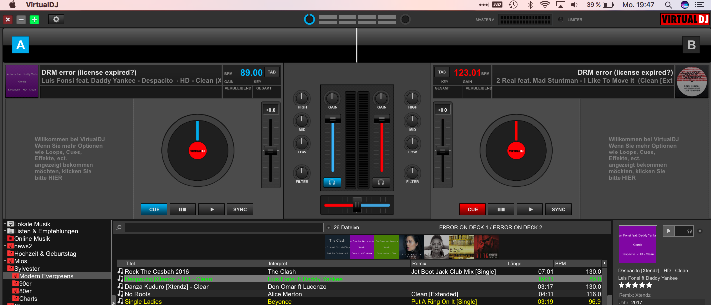The height and width of the screenshot is (305, 711).
Task: Toggle the LIMITER indicator
Action: tap(561, 20)
